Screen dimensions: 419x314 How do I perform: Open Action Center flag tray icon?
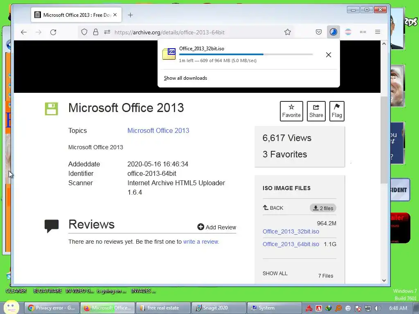click(x=358, y=308)
